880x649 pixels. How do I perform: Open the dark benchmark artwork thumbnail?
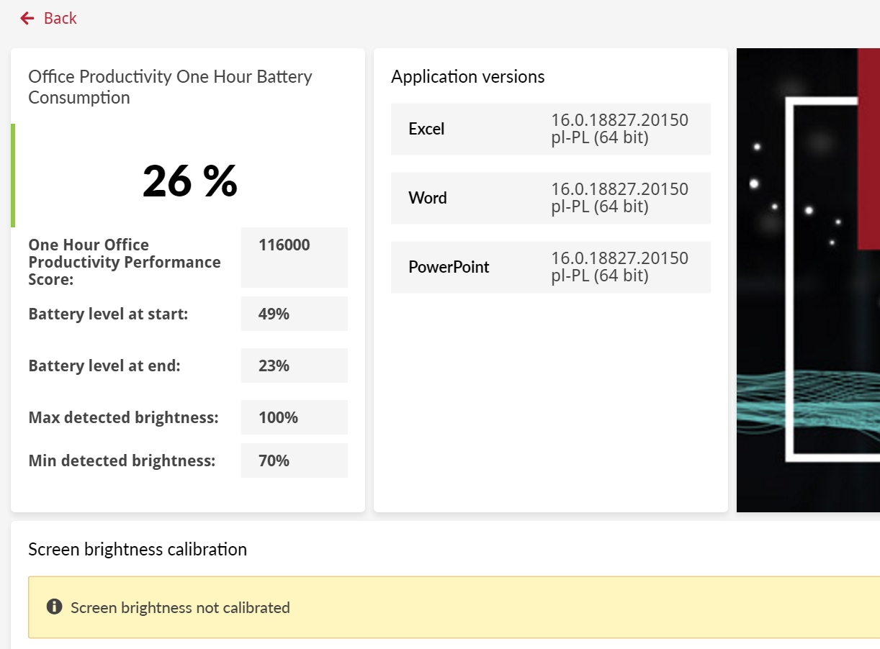pos(808,281)
